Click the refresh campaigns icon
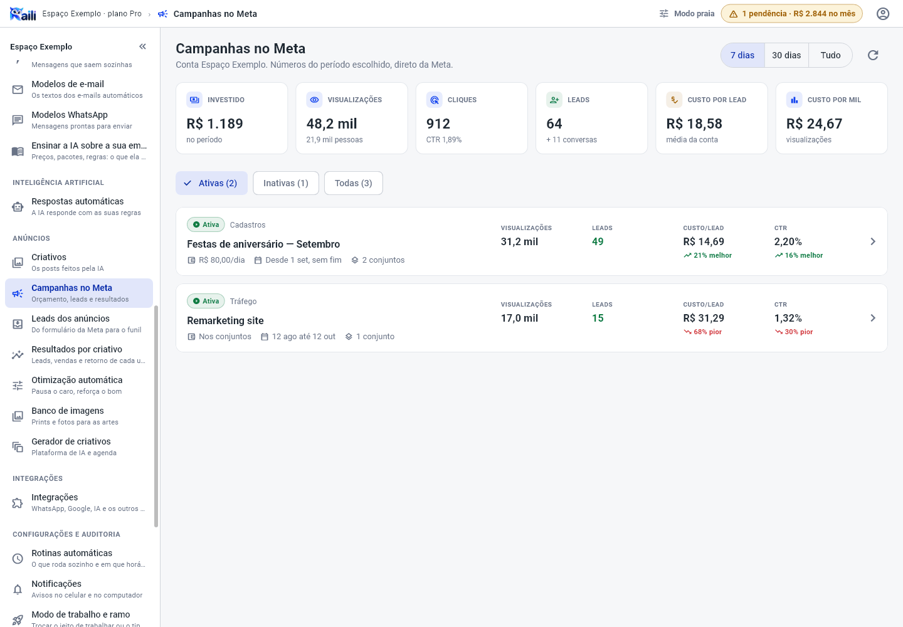903x627 pixels. tap(873, 55)
